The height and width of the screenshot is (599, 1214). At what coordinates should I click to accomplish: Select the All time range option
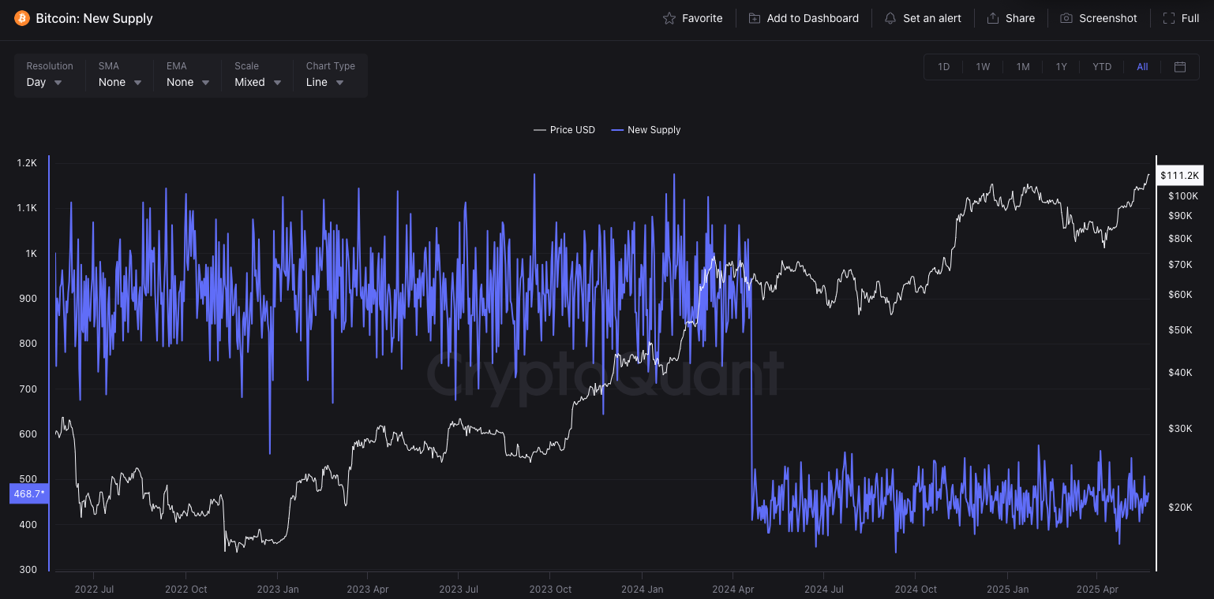click(1142, 67)
